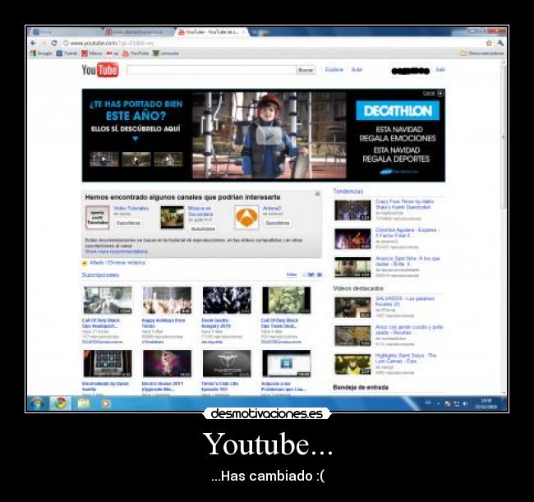
Task: Click the Decathlon logo in the banner
Action: click(x=398, y=111)
